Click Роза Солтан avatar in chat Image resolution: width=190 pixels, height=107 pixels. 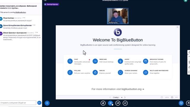click(x=1, y=19)
